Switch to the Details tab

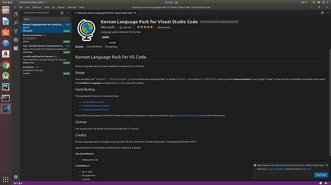point(80,47)
